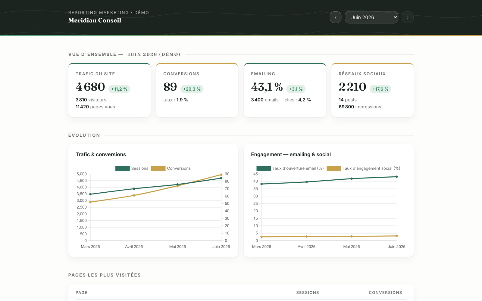Click the Meridian Conseil header title
Image resolution: width=482 pixels, height=301 pixels.
point(95,20)
